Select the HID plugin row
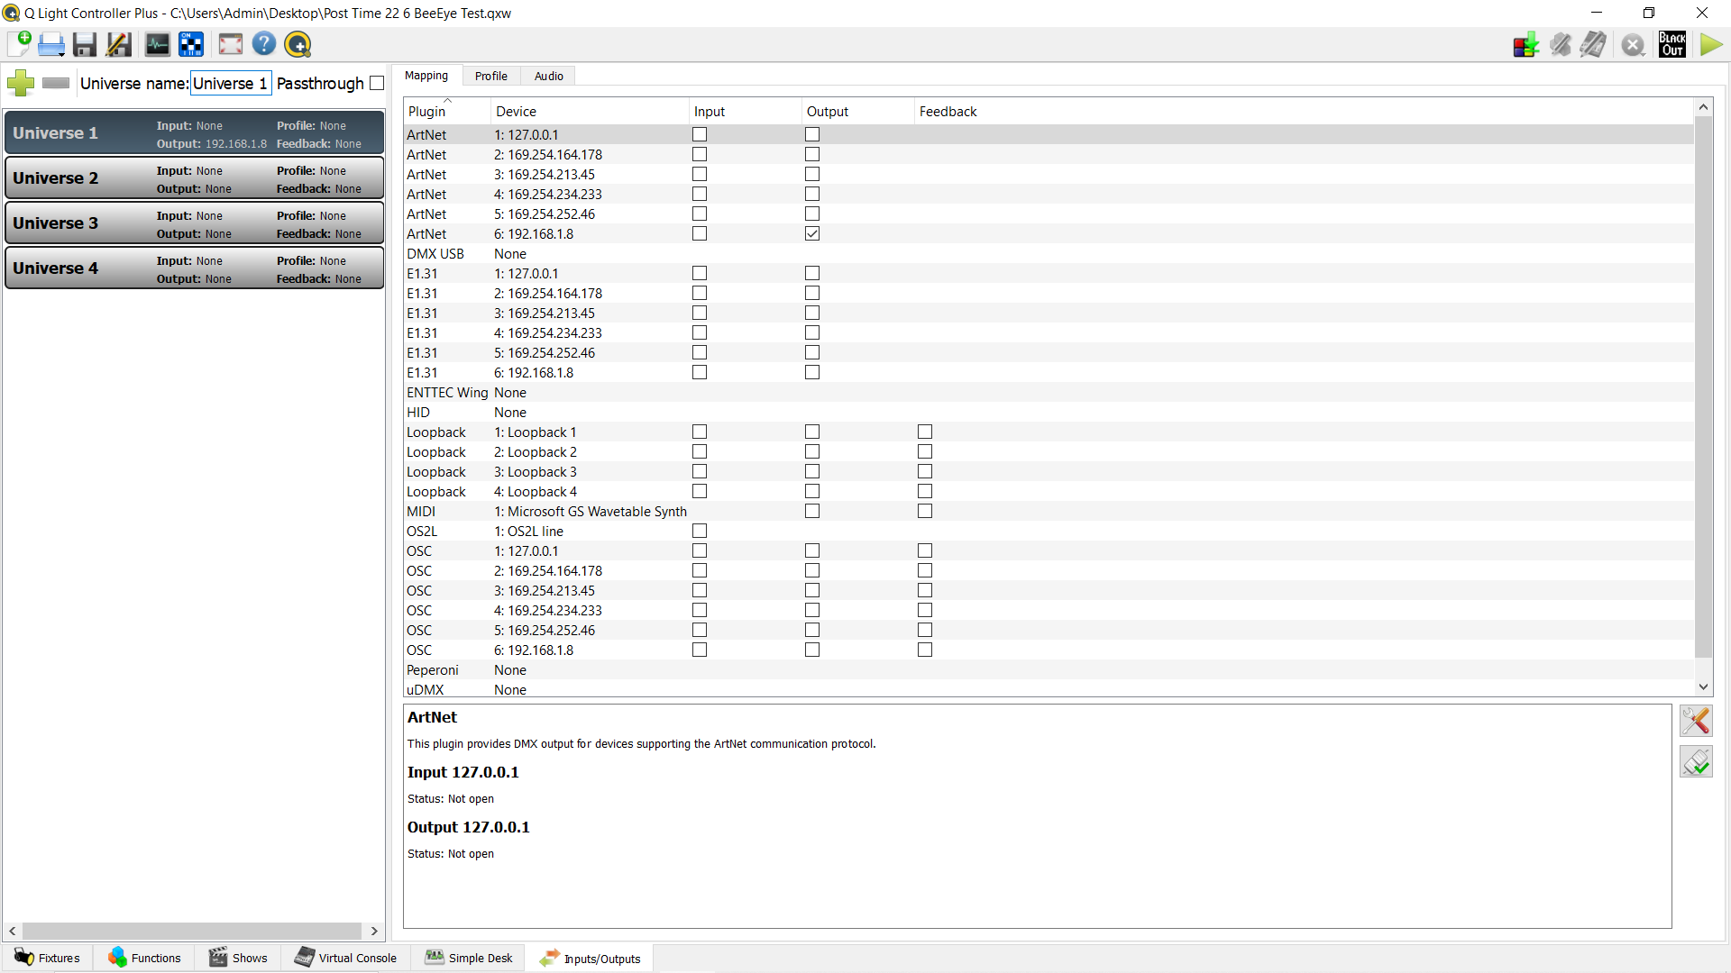 [x=1049, y=412]
